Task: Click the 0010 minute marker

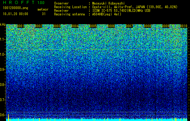Action: pyautogui.click(x=184, y=26)
